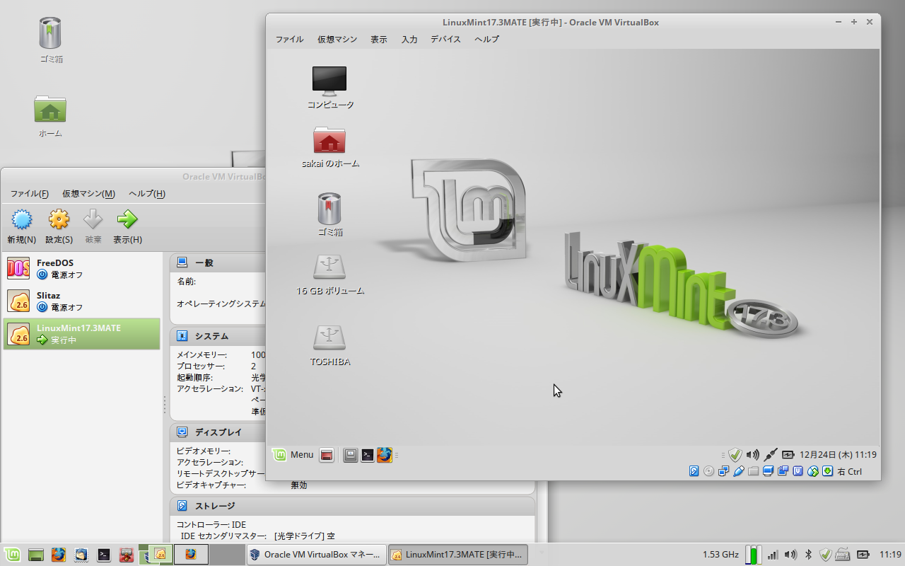
Task: Open host Mint menu in taskbar
Action: 12,555
